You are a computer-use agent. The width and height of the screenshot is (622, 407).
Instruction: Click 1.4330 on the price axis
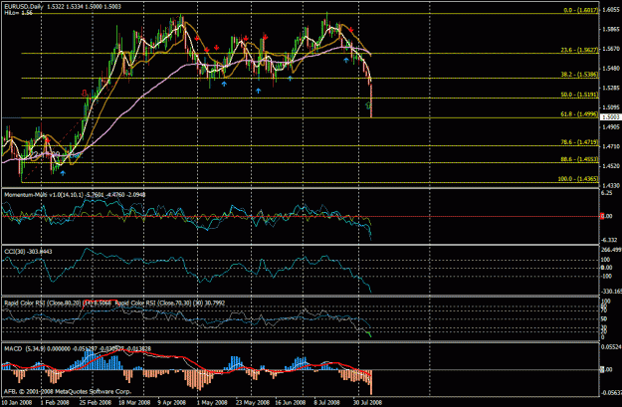click(x=611, y=185)
